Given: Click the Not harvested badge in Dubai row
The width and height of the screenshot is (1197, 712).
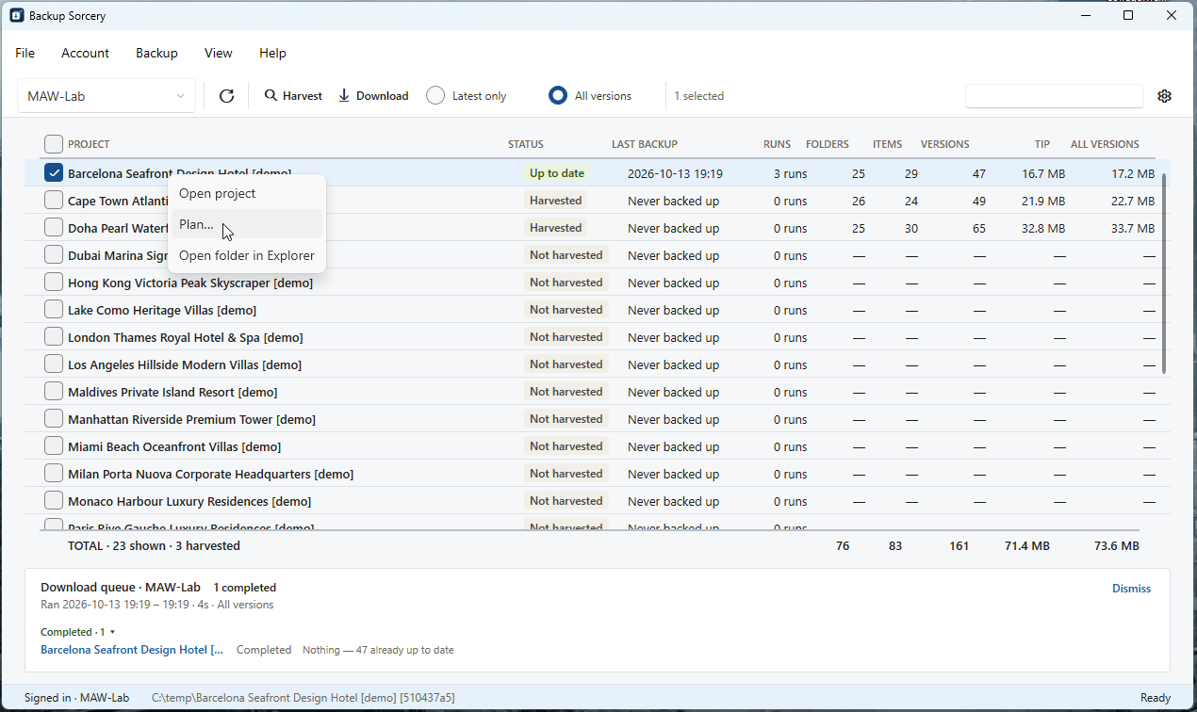Looking at the screenshot, I should (566, 255).
